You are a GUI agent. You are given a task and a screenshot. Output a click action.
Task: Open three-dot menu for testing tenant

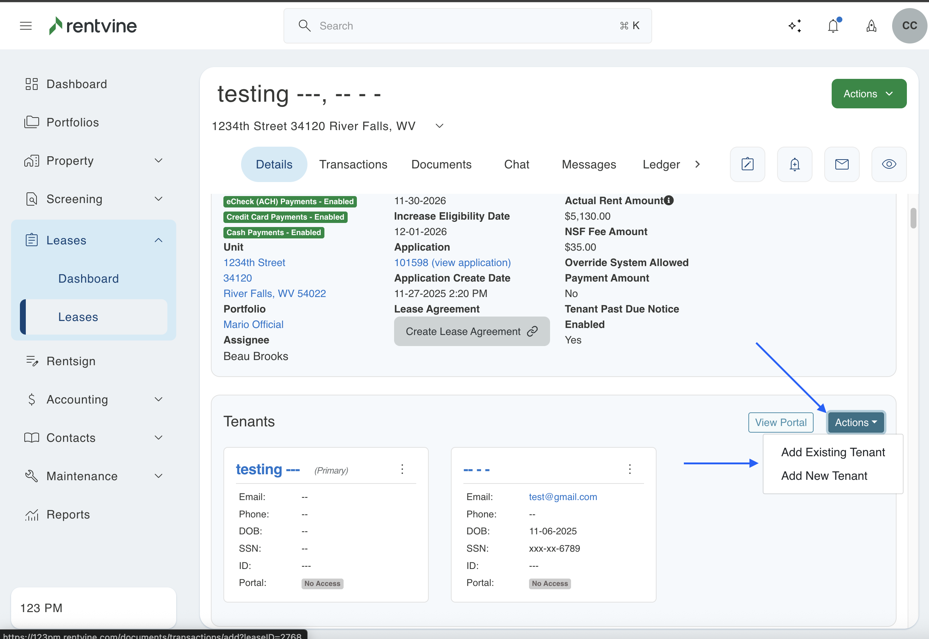pyautogui.click(x=403, y=469)
